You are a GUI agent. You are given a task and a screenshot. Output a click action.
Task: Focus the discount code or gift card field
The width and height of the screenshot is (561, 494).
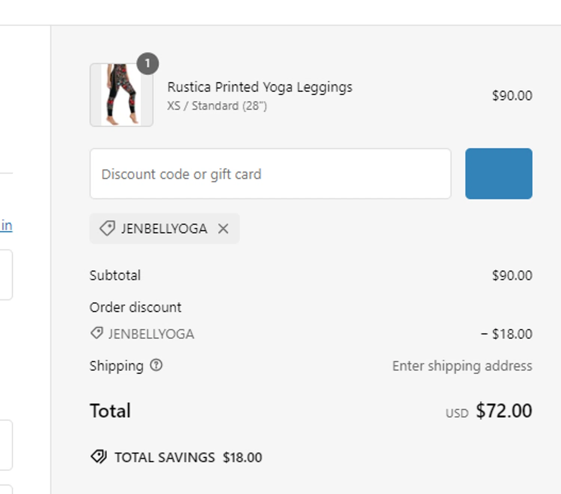(270, 174)
